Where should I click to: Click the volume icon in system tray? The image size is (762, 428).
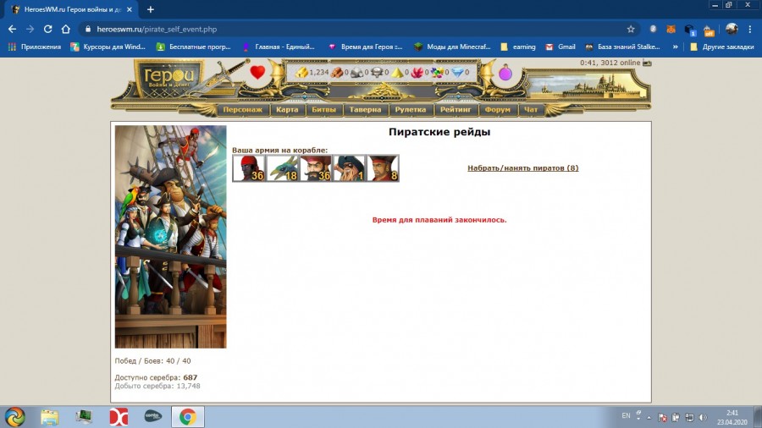703,417
